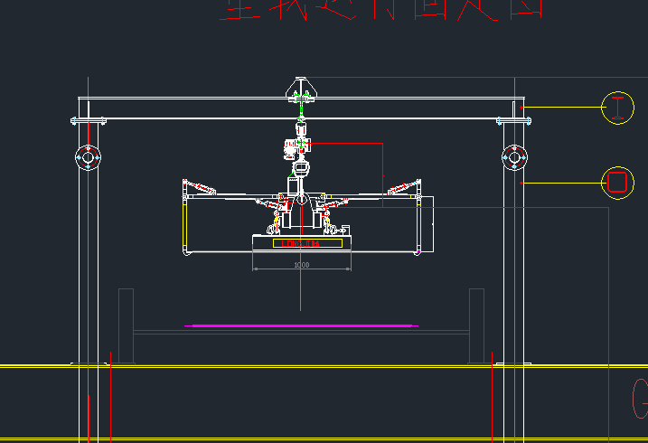Screen dimensions: 648x443
Task: Select the magenta plate on the red table
Action: click(301, 325)
